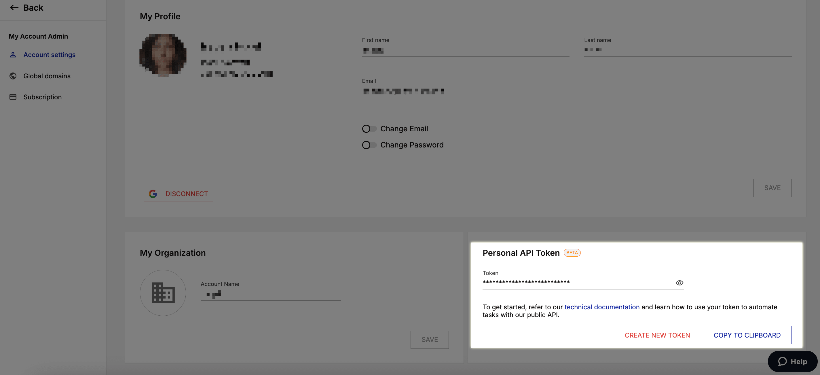Click the back arrow icon
The image size is (820, 375).
point(14,8)
